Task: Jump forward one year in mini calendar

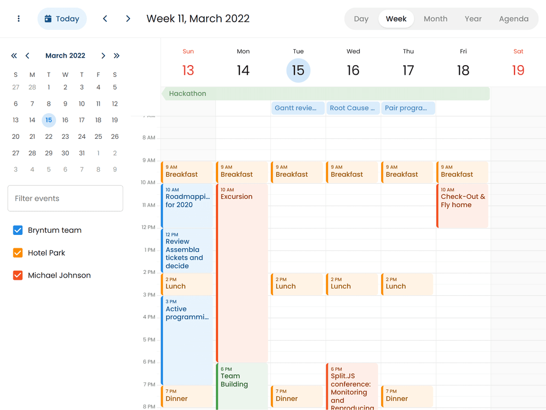Action: tap(117, 56)
